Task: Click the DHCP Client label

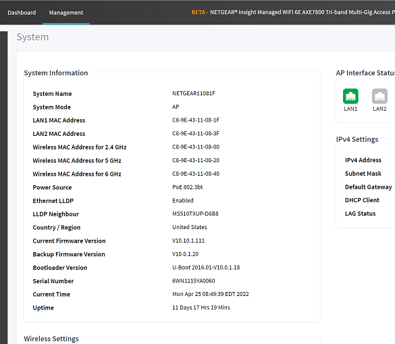Action: click(x=362, y=200)
